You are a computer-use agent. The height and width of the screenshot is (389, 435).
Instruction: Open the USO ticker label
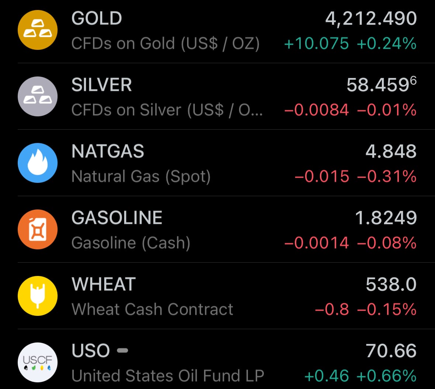point(91,351)
